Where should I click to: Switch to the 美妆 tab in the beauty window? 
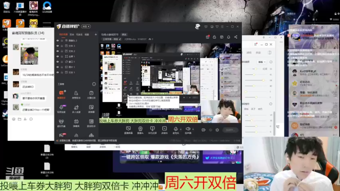pyautogui.click(x=258, y=53)
